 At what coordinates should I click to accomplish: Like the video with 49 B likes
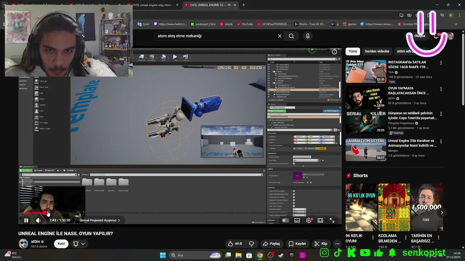pyautogui.click(x=235, y=244)
